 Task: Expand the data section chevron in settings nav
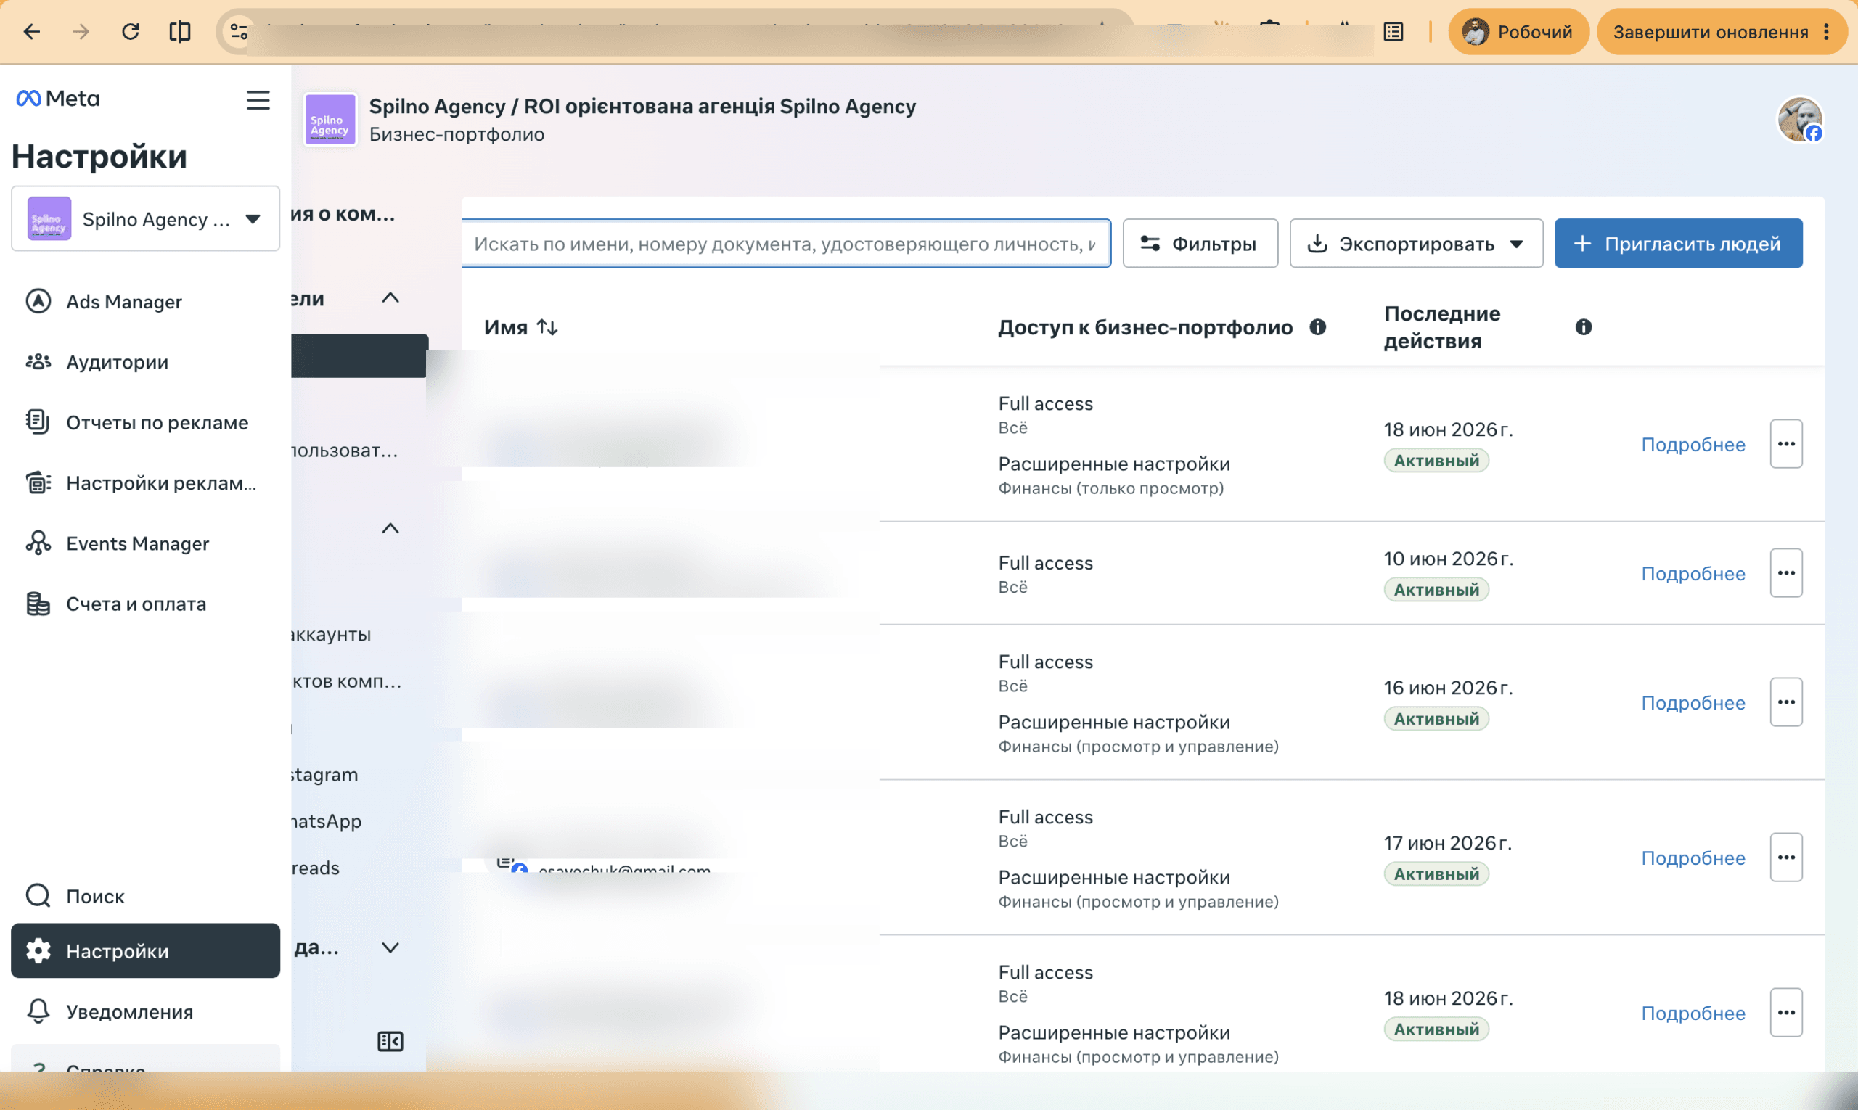[x=390, y=947]
